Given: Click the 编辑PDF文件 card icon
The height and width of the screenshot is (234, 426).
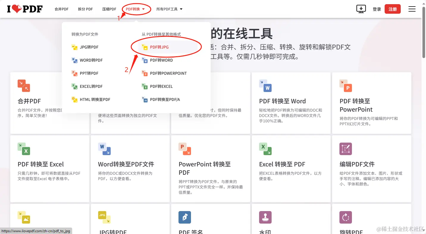Looking at the screenshot, I should tap(346, 149).
